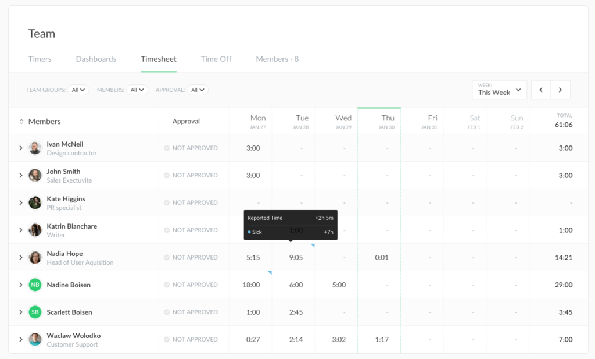Open the Week selector dropdown

pyautogui.click(x=499, y=90)
